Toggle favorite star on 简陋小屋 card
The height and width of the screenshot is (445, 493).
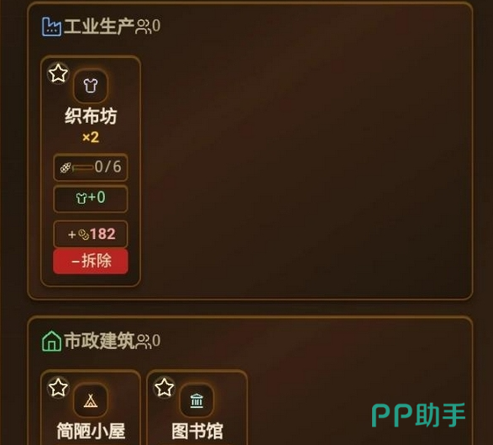[x=58, y=387]
